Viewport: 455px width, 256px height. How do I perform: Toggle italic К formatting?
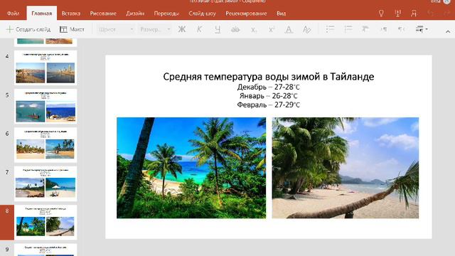(x=199, y=29)
